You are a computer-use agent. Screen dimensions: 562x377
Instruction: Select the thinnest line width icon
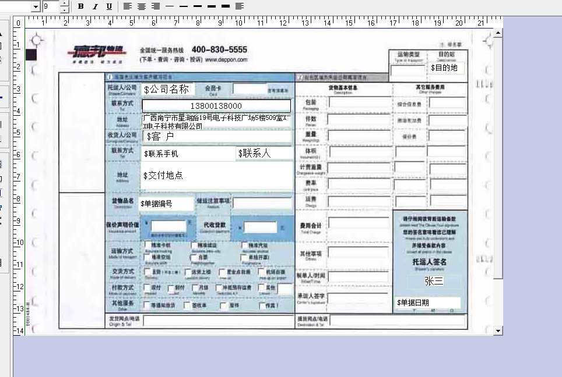[170, 6]
